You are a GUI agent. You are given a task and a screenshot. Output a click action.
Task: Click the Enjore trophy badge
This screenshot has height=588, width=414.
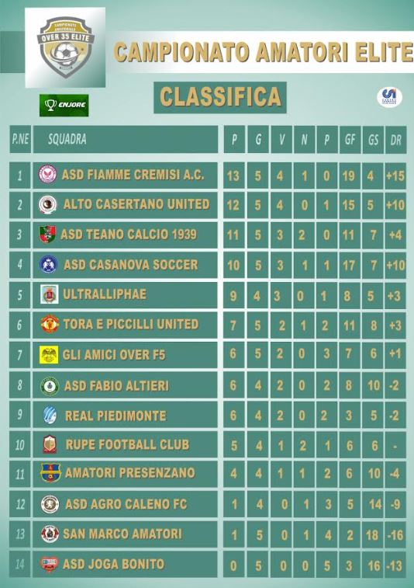click(64, 106)
